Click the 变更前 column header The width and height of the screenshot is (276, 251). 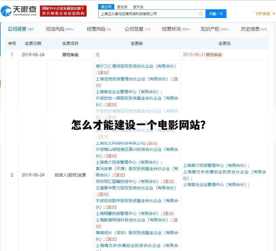(x=137, y=43)
